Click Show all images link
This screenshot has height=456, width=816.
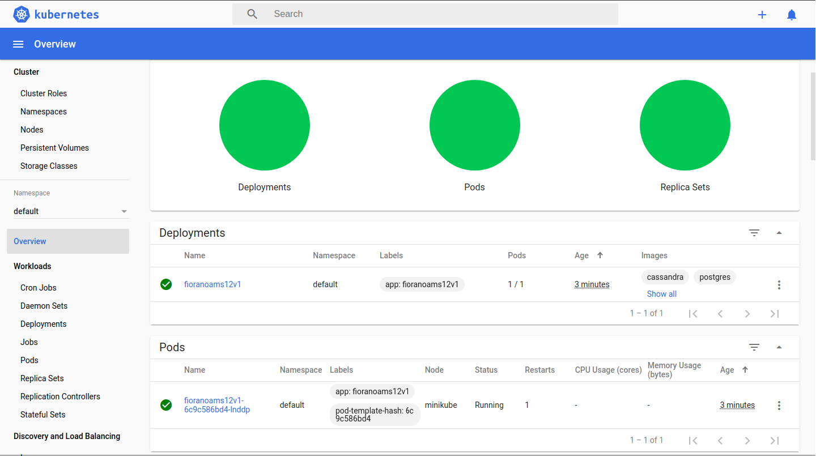click(662, 294)
